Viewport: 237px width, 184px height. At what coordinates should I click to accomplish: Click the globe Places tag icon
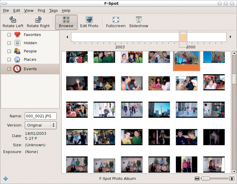point(17,60)
